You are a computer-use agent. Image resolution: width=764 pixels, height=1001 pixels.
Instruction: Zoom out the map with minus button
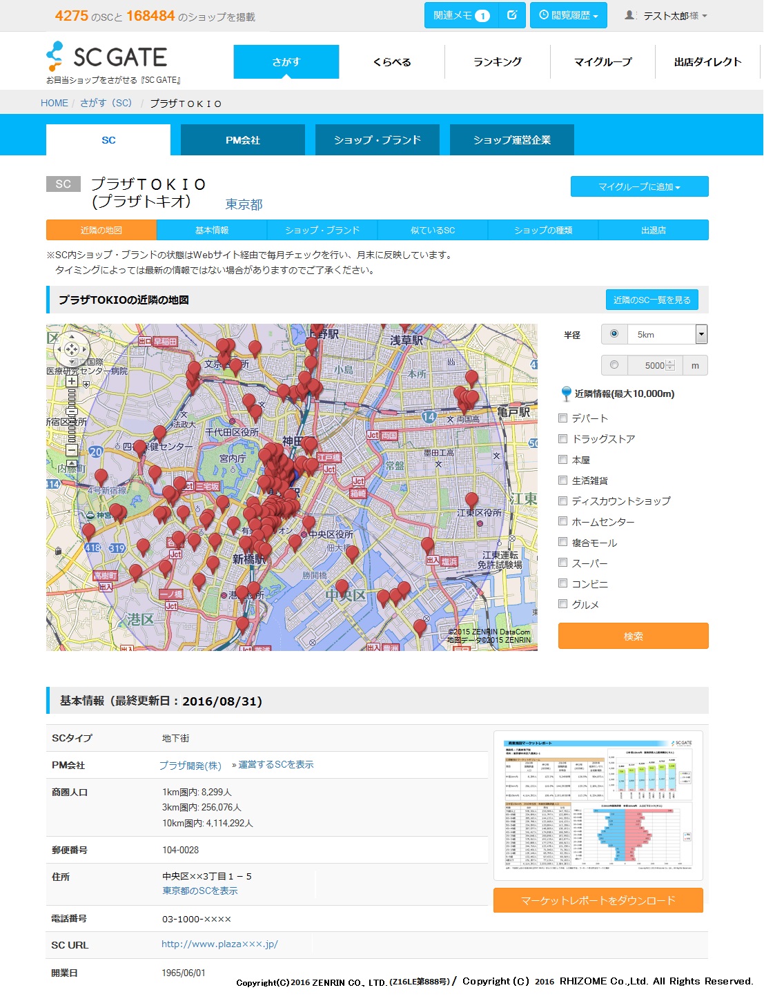pyautogui.click(x=72, y=451)
